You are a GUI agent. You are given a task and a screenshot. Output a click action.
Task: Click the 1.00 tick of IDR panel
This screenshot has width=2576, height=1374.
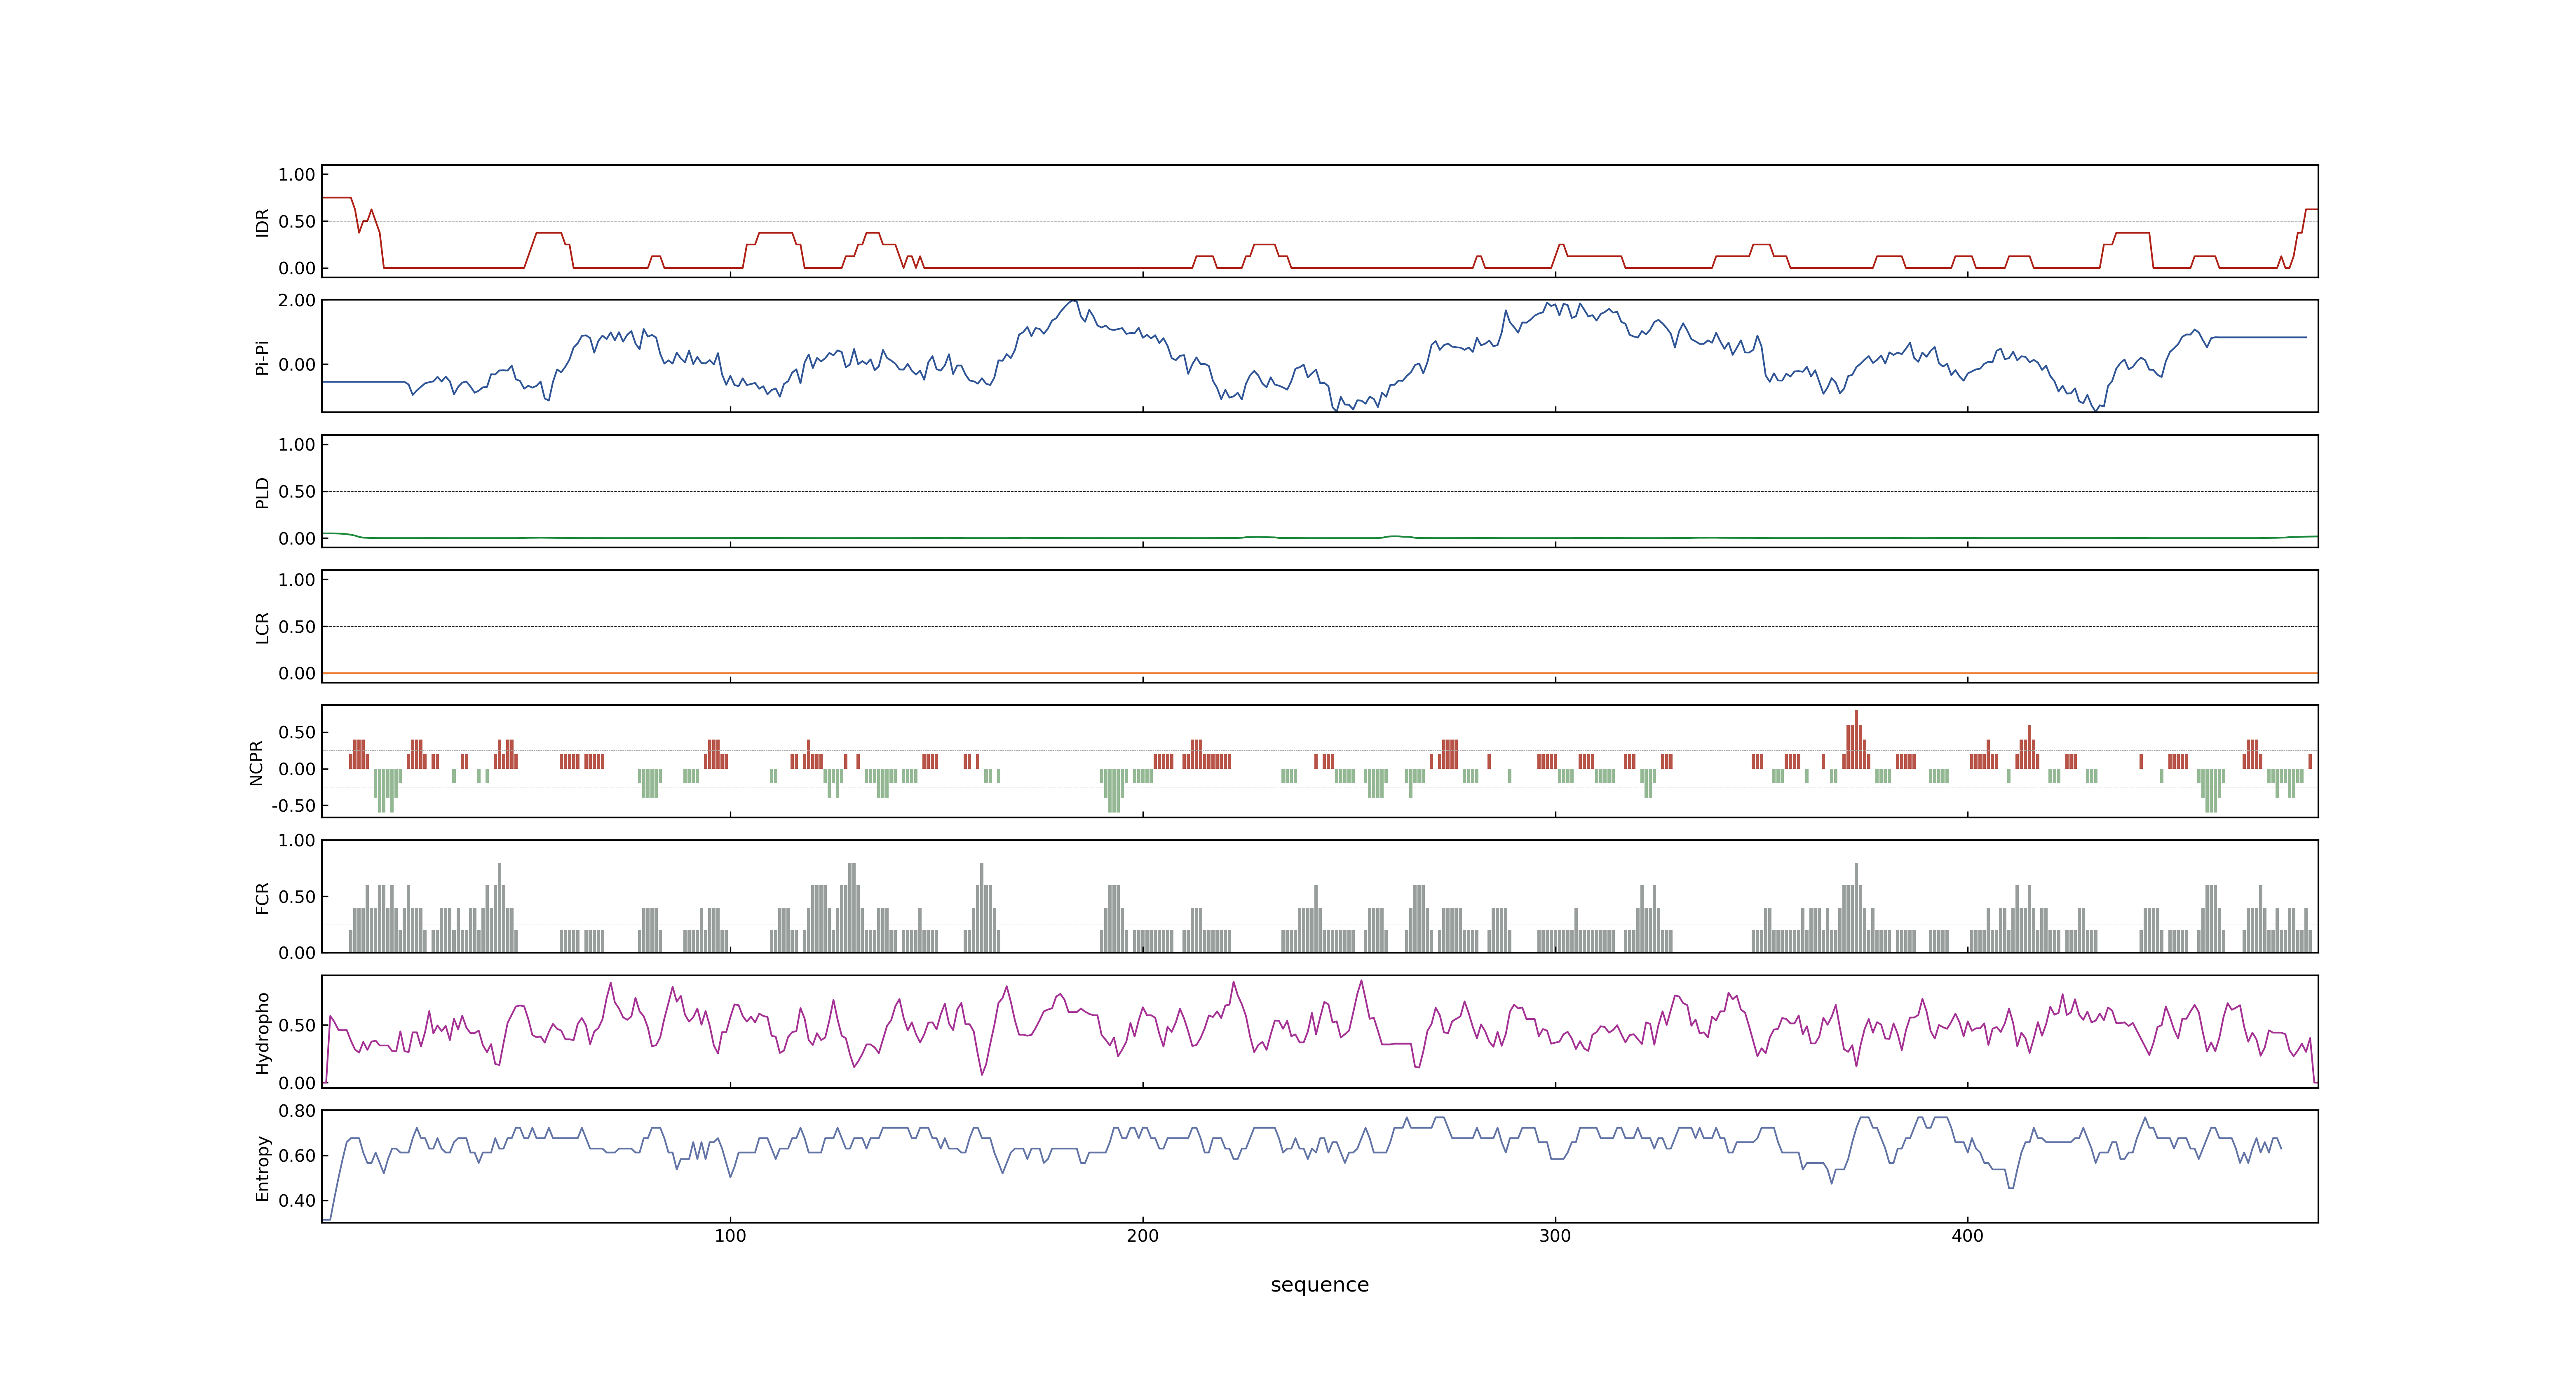pyautogui.click(x=297, y=175)
